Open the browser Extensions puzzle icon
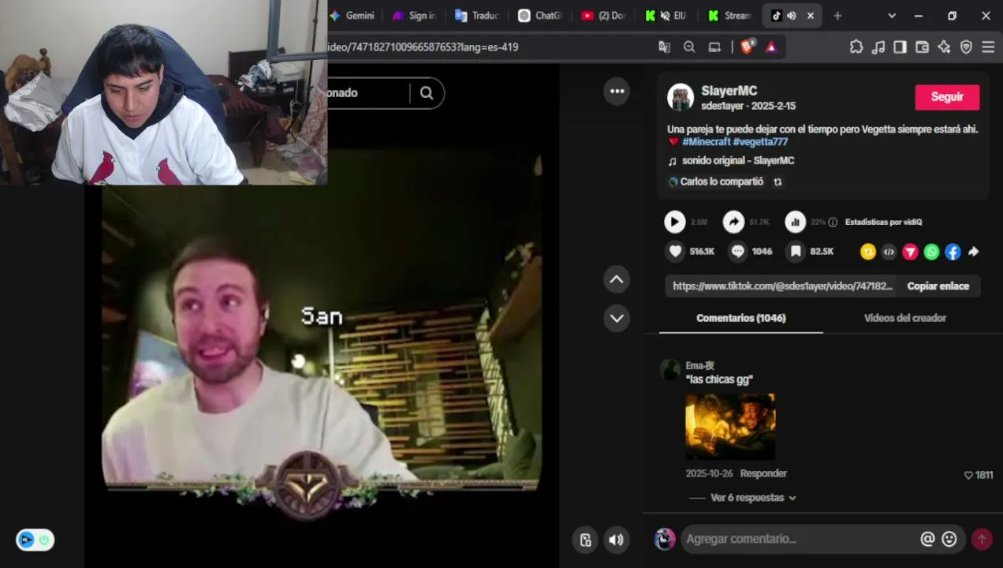The image size is (1003, 568). coord(856,47)
